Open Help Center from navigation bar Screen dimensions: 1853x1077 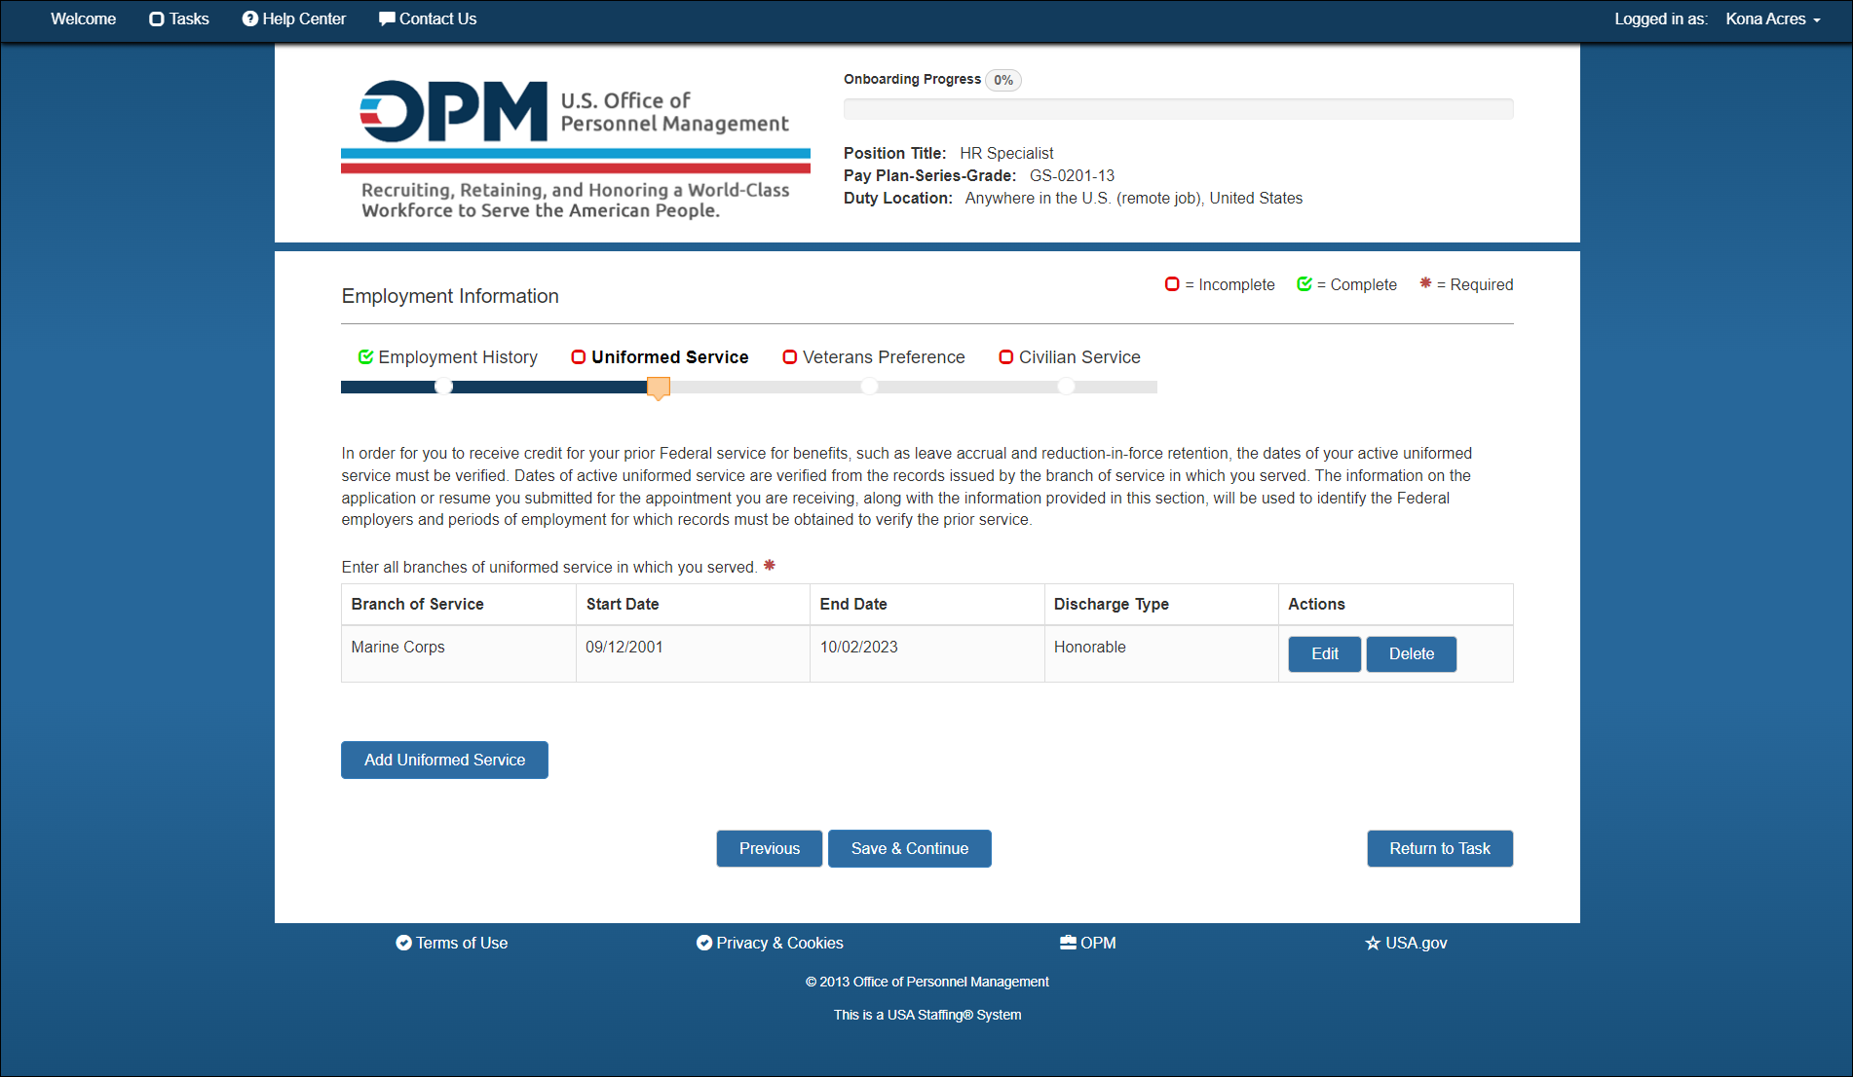(294, 19)
